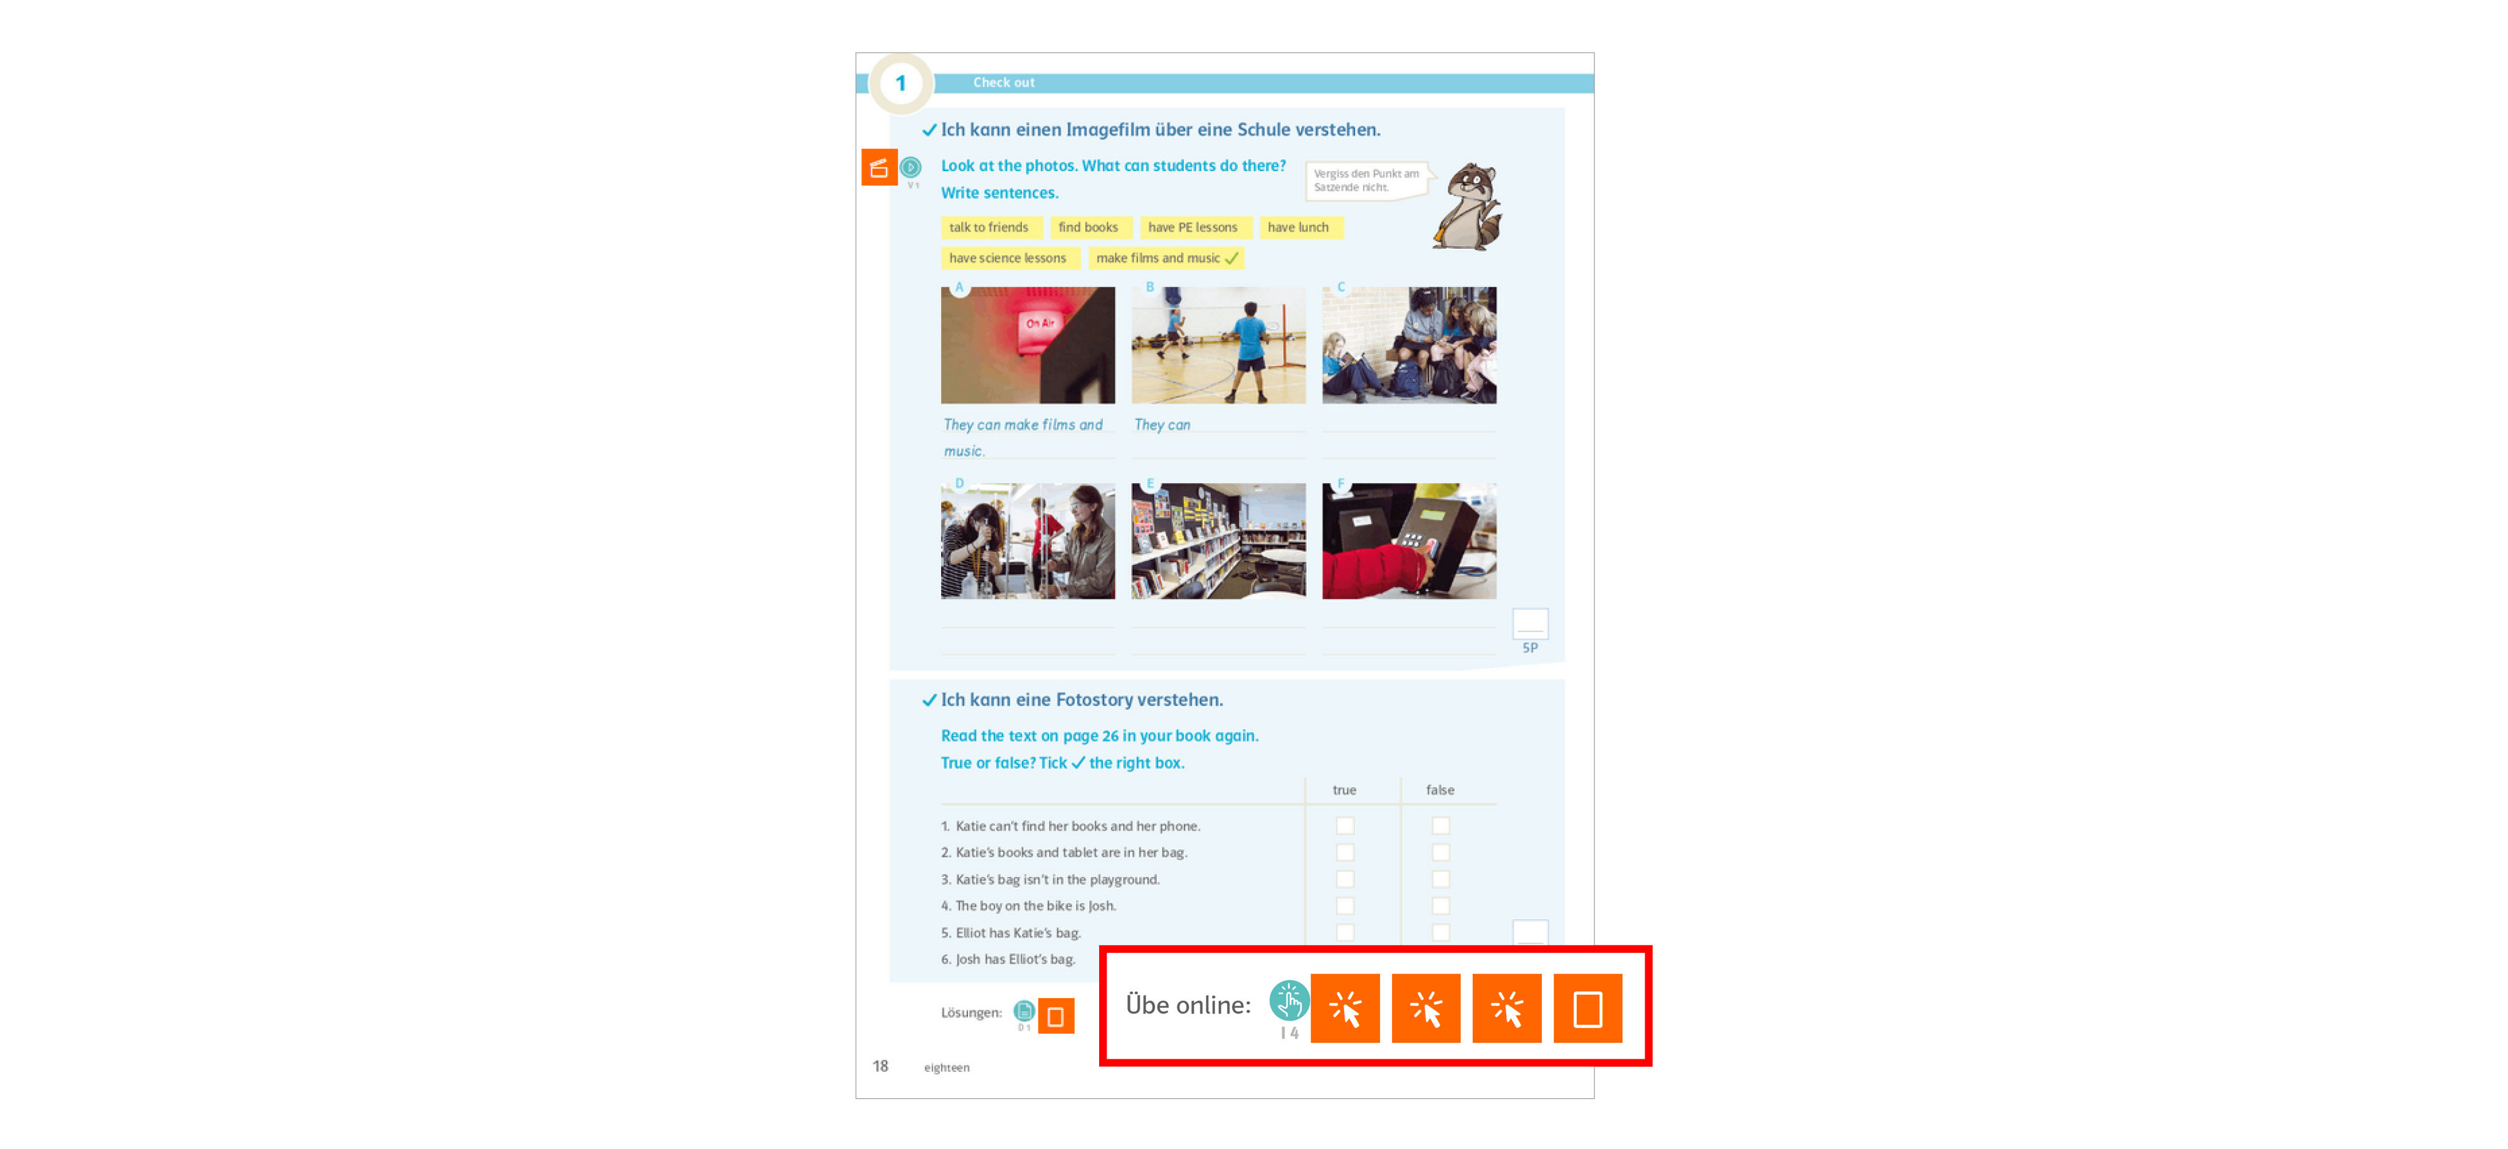Click the 'They can' answer line under photo B
Viewport: 2508px width, 1149px height.
pyautogui.click(x=1218, y=424)
